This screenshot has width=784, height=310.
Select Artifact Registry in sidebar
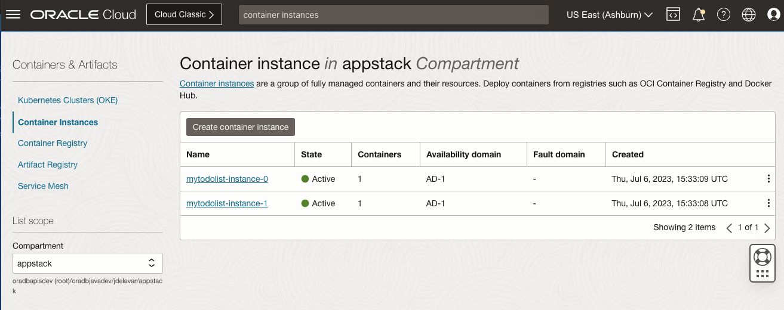coord(48,165)
